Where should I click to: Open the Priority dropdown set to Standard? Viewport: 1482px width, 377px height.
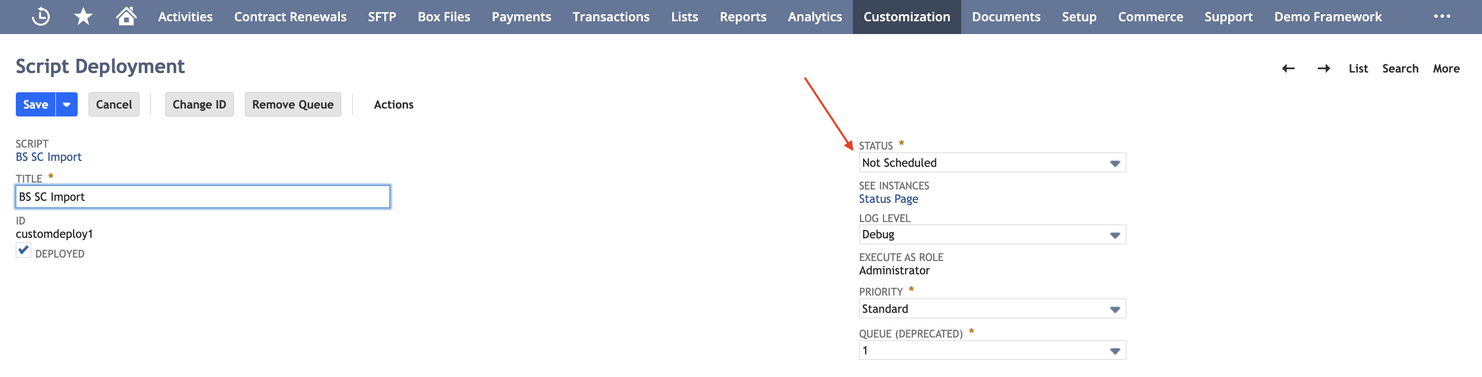point(992,309)
